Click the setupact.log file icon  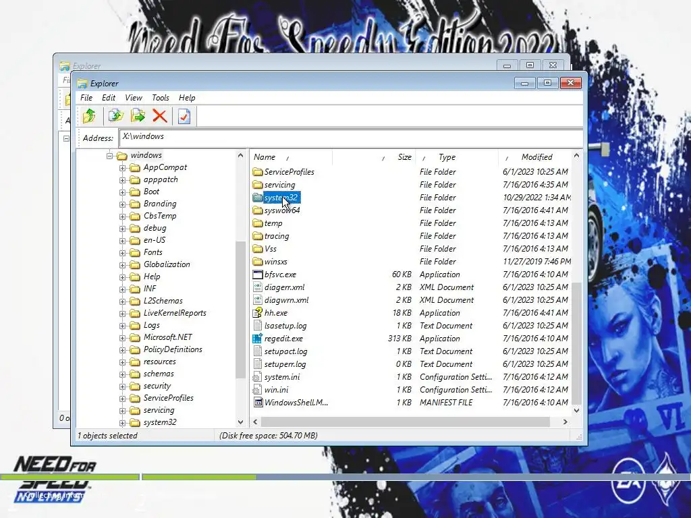click(x=257, y=351)
